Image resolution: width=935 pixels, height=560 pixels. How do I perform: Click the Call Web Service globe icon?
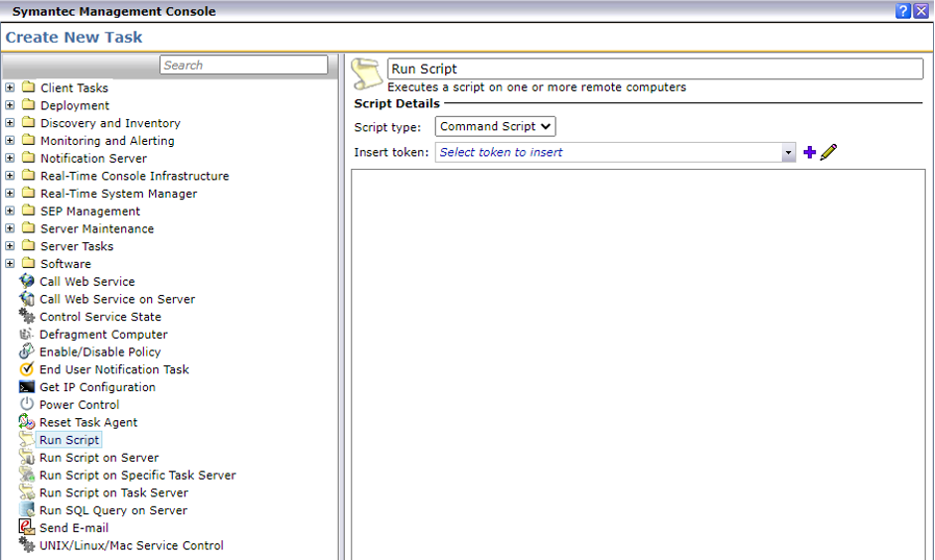pyautogui.click(x=27, y=281)
